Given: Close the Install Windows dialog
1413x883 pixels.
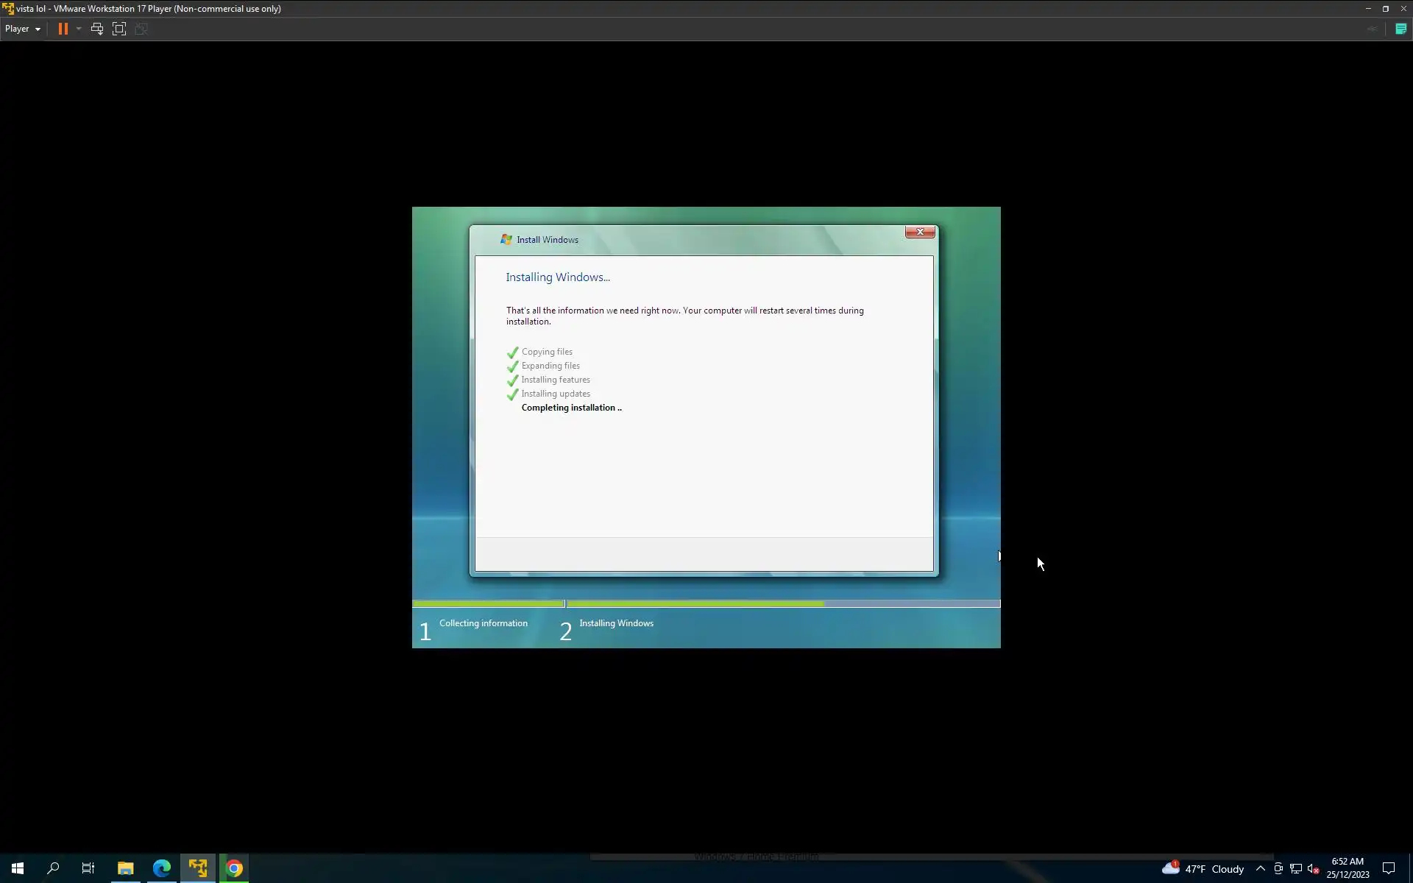Looking at the screenshot, I should (919, 232).
